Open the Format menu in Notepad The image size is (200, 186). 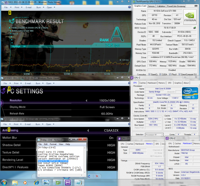[53, 144]
